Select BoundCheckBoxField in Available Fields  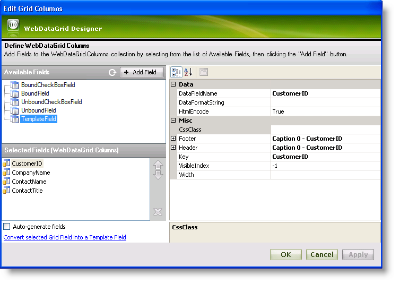tap(48, 85)
